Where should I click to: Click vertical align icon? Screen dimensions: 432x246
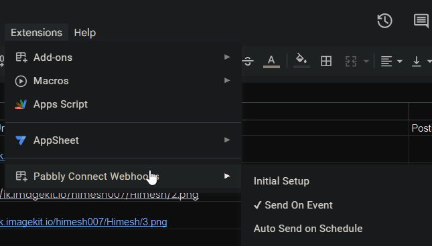click(417, 61)
